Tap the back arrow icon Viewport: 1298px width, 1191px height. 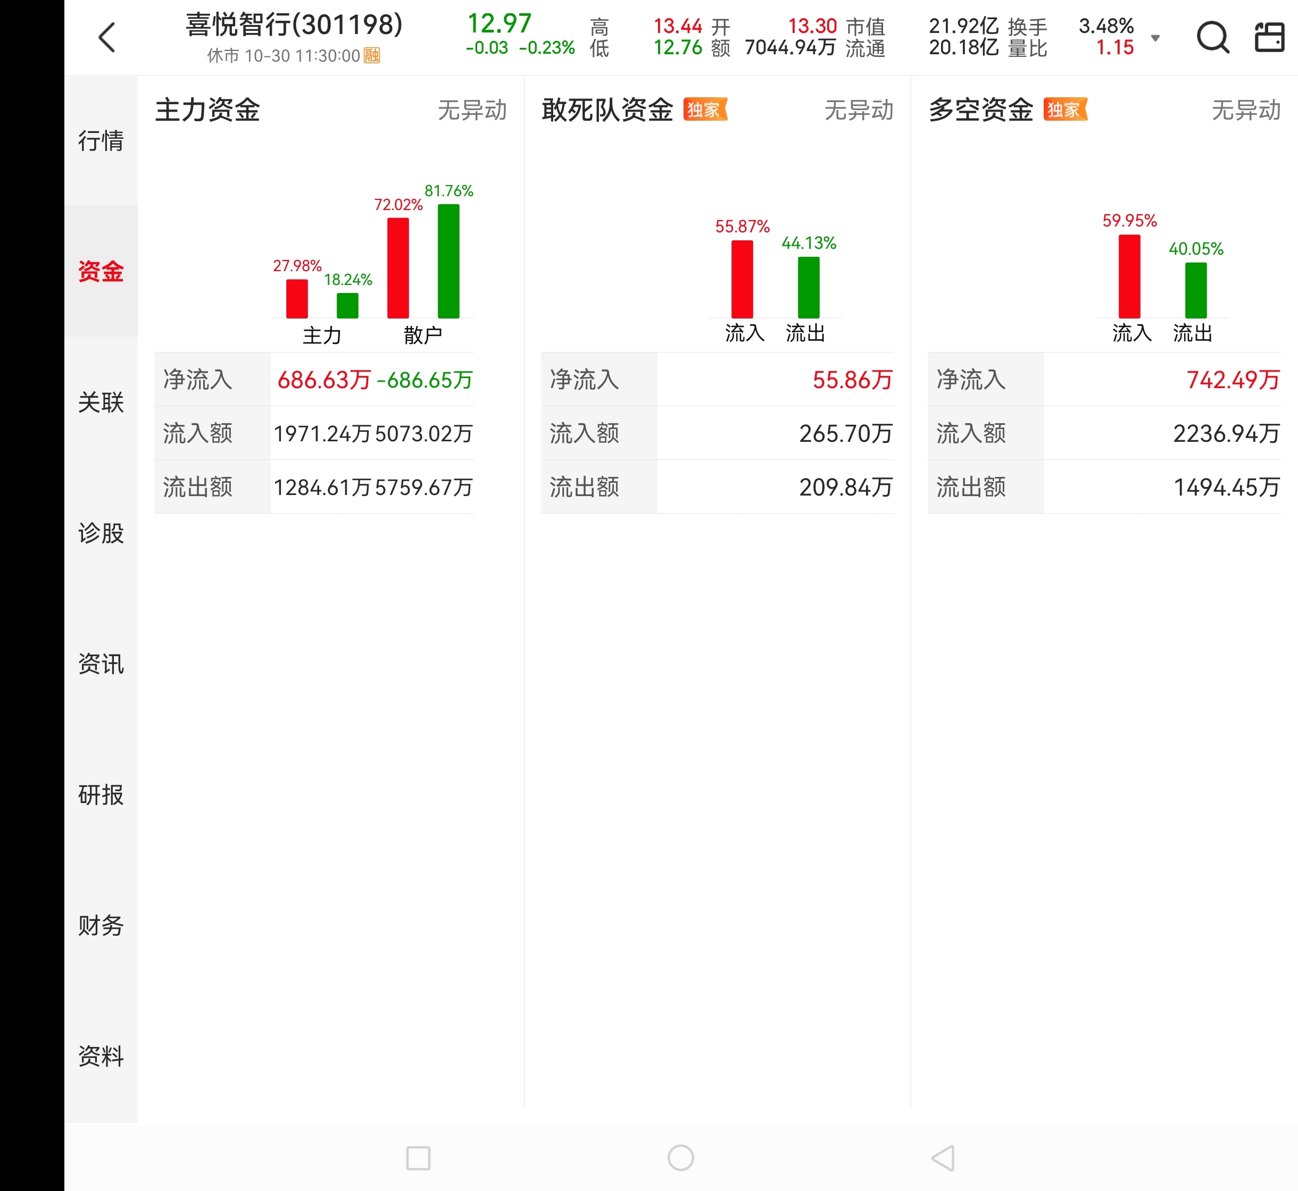pyautogui.click(x=107, y=37)
